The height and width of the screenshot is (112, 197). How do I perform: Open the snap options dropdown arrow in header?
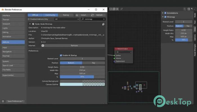click(x=194, y=9)
